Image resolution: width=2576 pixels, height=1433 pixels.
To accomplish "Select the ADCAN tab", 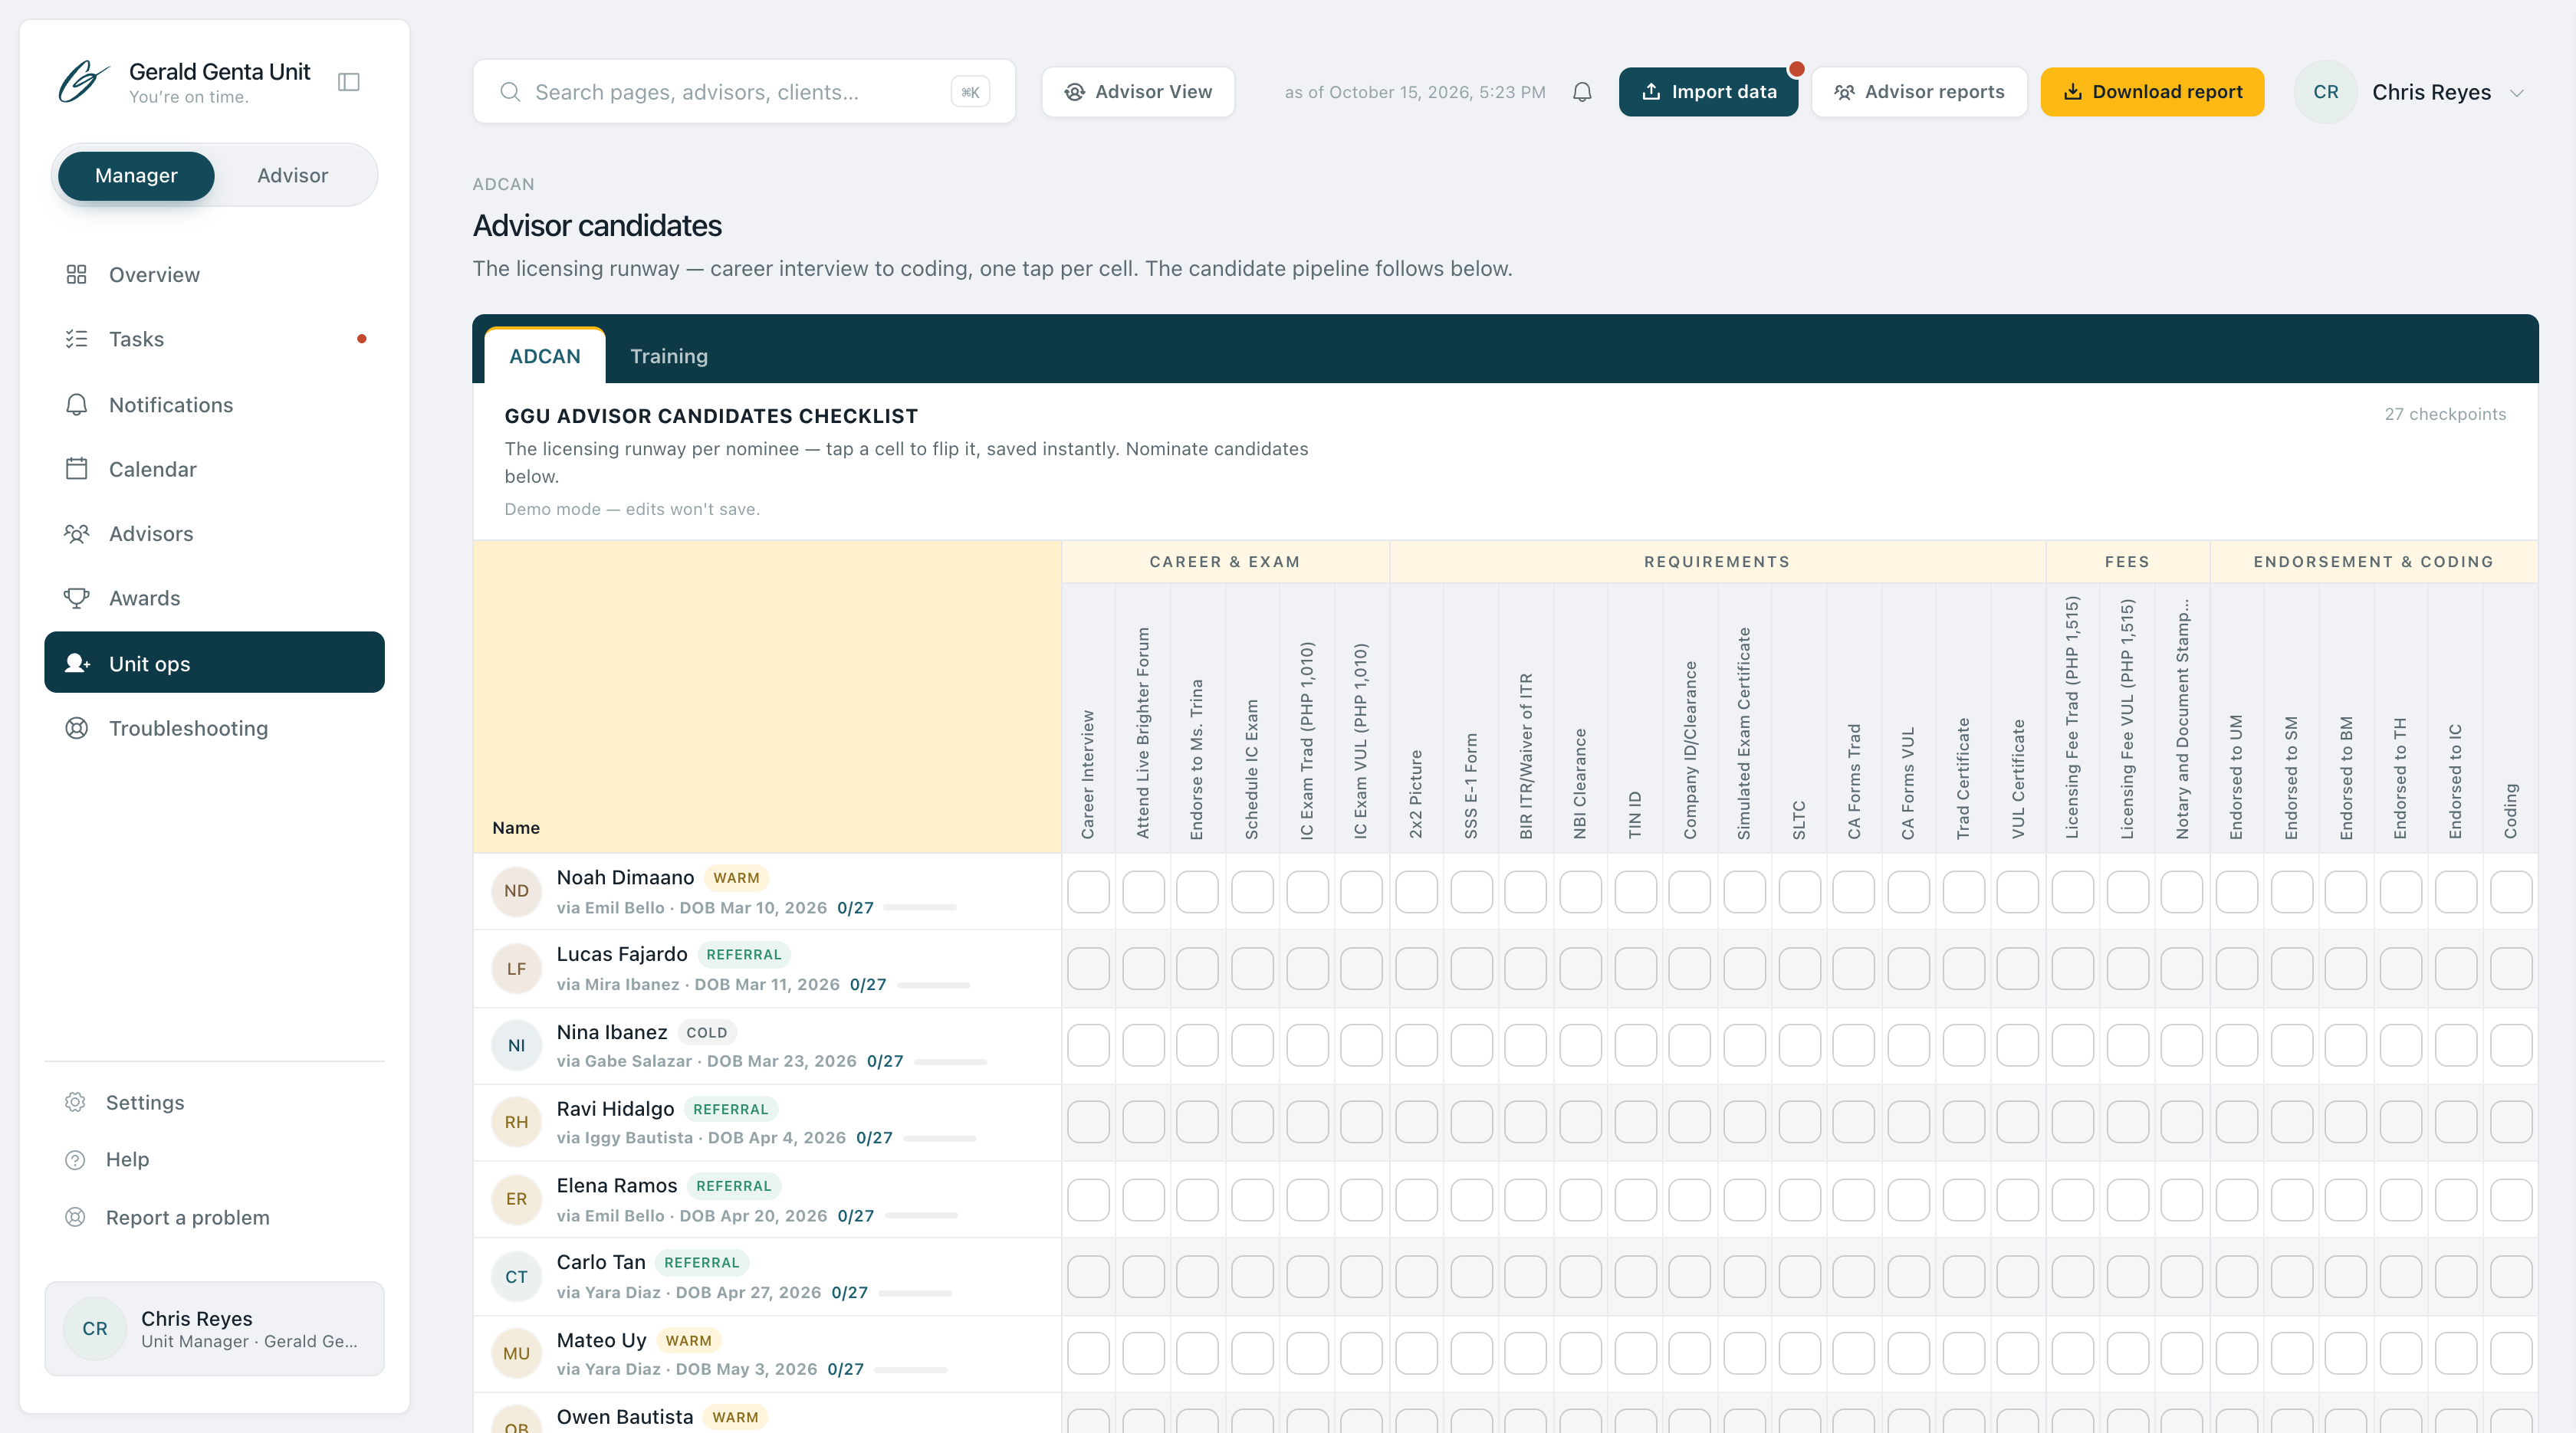I will coord(544,357).
